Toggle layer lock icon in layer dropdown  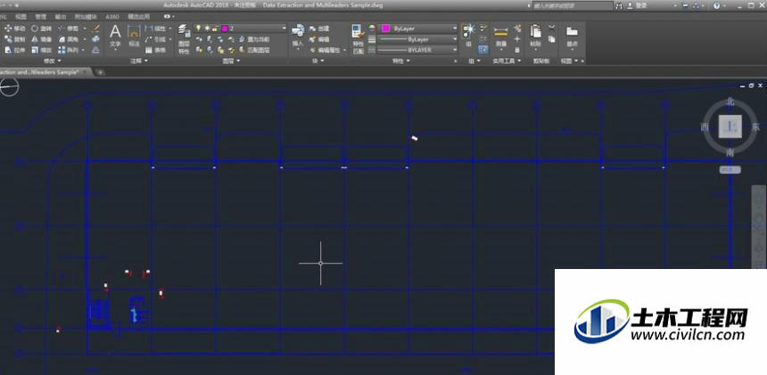click(215, 29)
